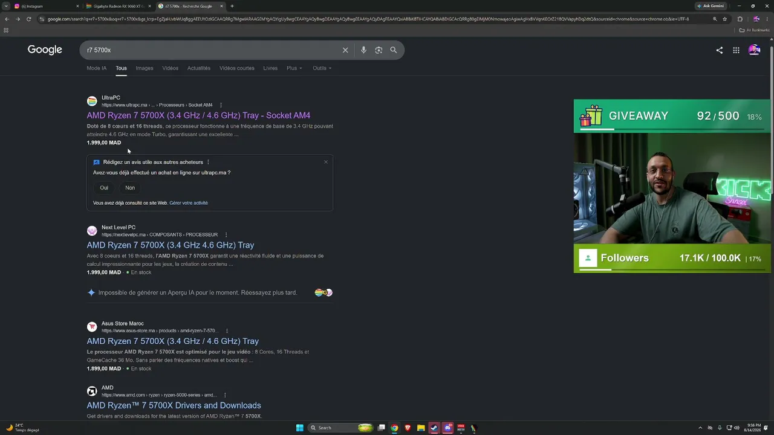
Task: Dismiss the review prompt card
Action: click(x=326, y=162)
